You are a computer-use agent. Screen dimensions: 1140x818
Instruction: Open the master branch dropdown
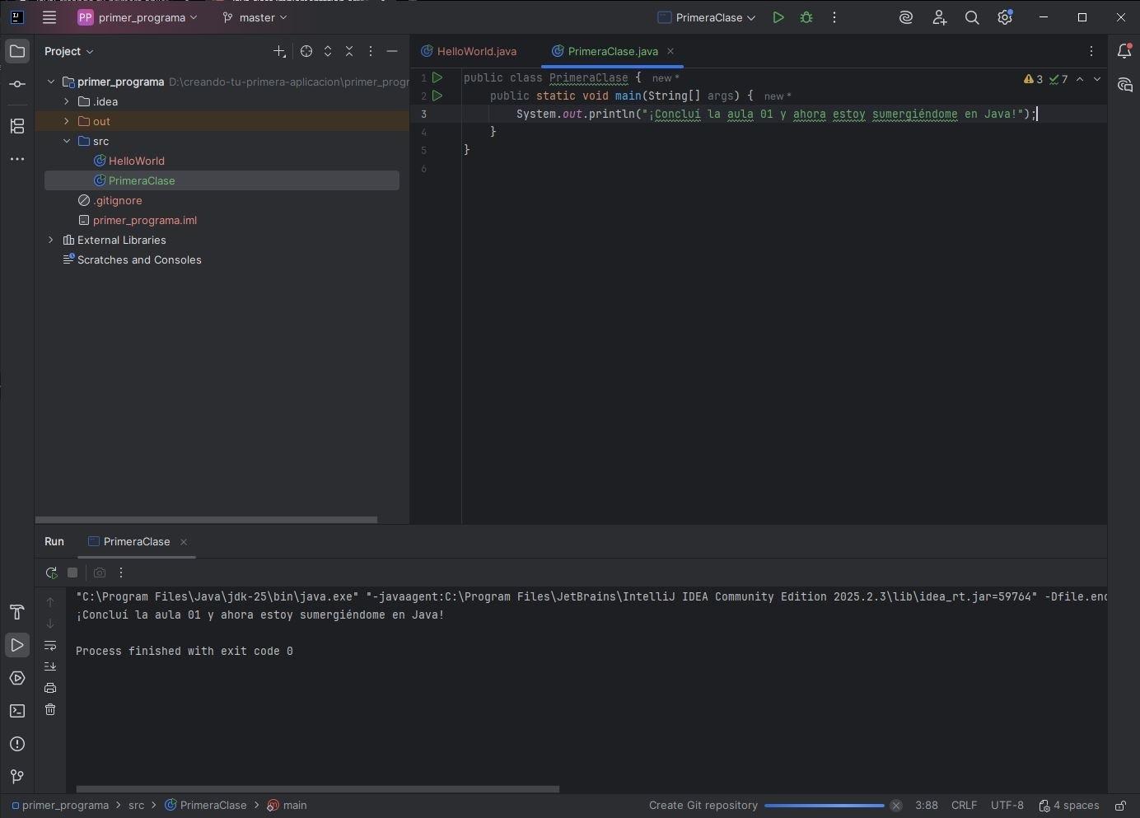pyautogui.click(x=255, y=17)
